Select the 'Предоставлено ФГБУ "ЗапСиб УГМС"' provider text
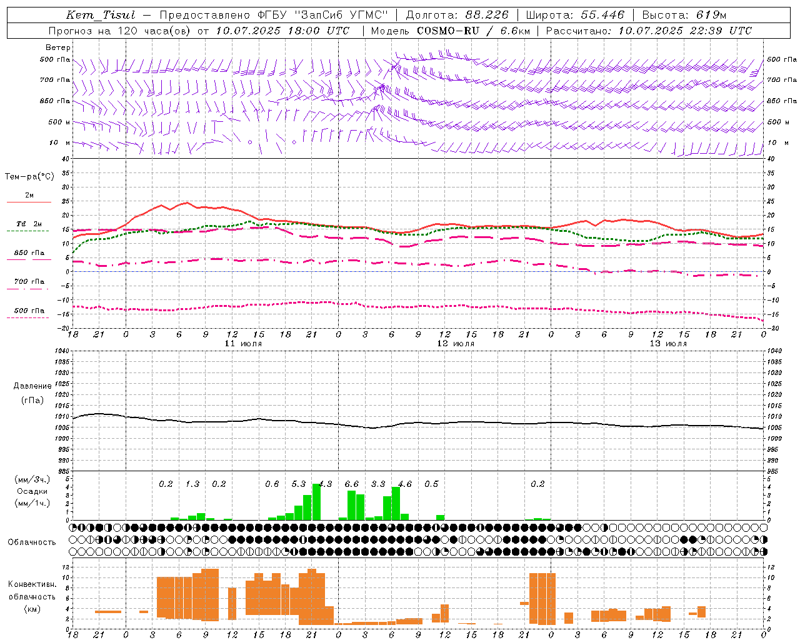800x640 pixels. point(274,15)
